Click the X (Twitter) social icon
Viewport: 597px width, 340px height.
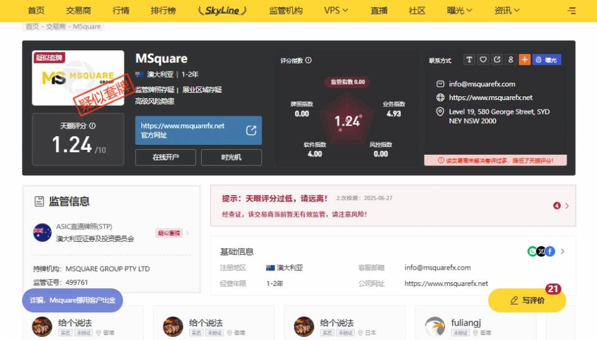pos(541,251)
